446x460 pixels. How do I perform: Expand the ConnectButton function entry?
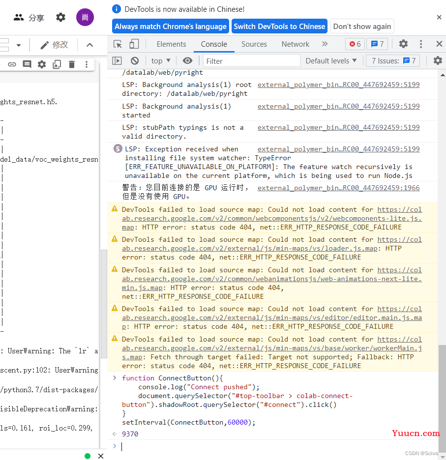coord(115,378)
